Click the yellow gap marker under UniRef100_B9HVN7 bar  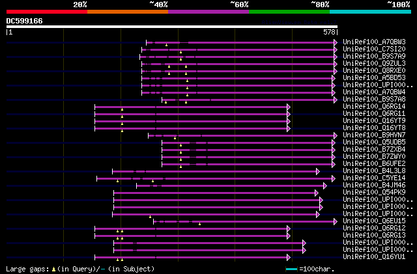pos(175,138)
